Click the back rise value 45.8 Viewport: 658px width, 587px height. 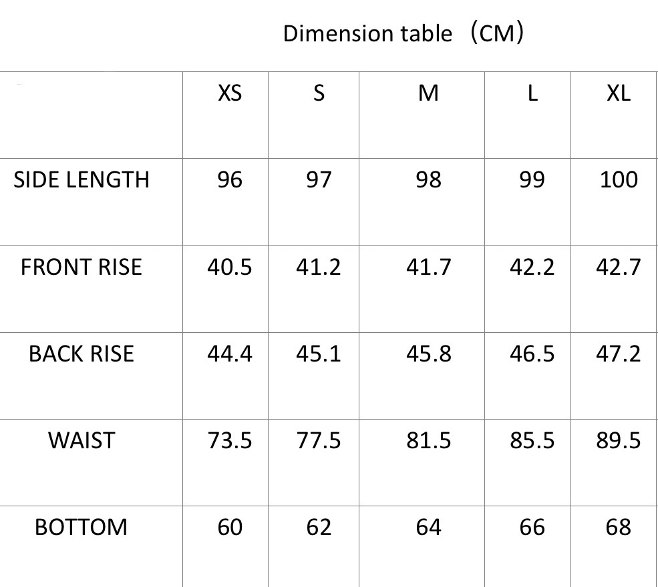pos(428,354)
